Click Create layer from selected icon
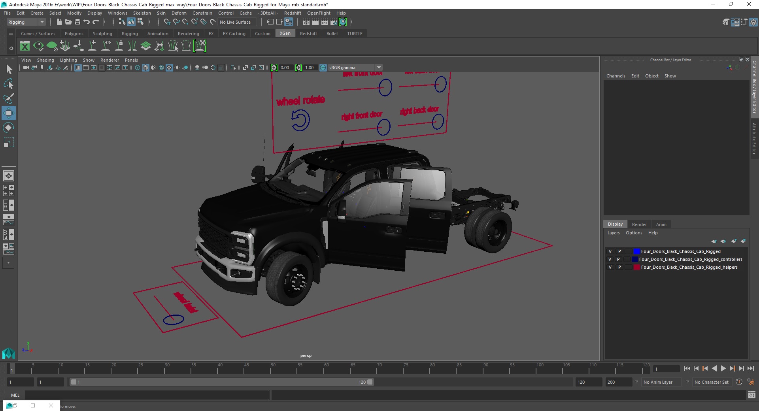This screenshot has width=759, height=411. point(743,241)
